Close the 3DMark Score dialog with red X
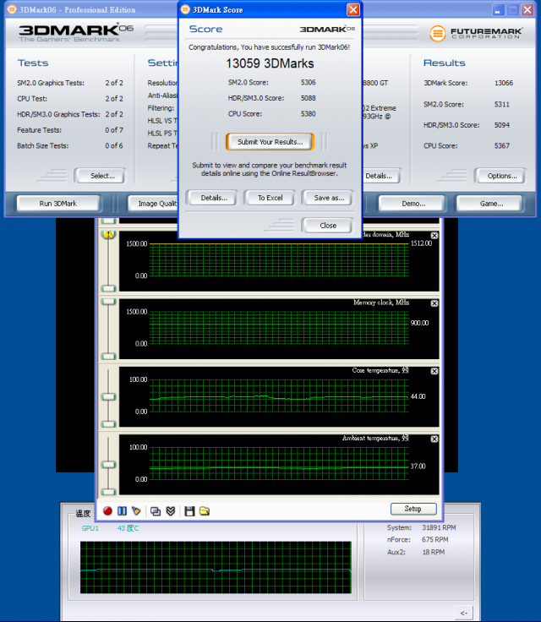 [x=352, y=9]
